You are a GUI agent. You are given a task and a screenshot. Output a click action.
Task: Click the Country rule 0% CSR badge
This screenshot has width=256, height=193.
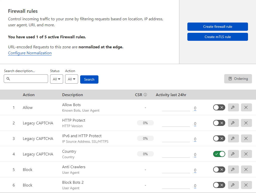coord(145,154)
